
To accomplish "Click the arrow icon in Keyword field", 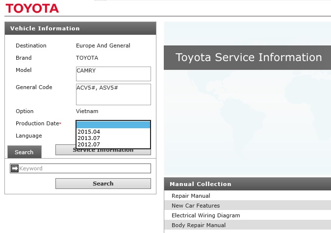I will point(15,168).
